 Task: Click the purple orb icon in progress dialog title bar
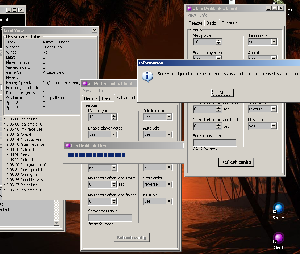tap(68, 145)
